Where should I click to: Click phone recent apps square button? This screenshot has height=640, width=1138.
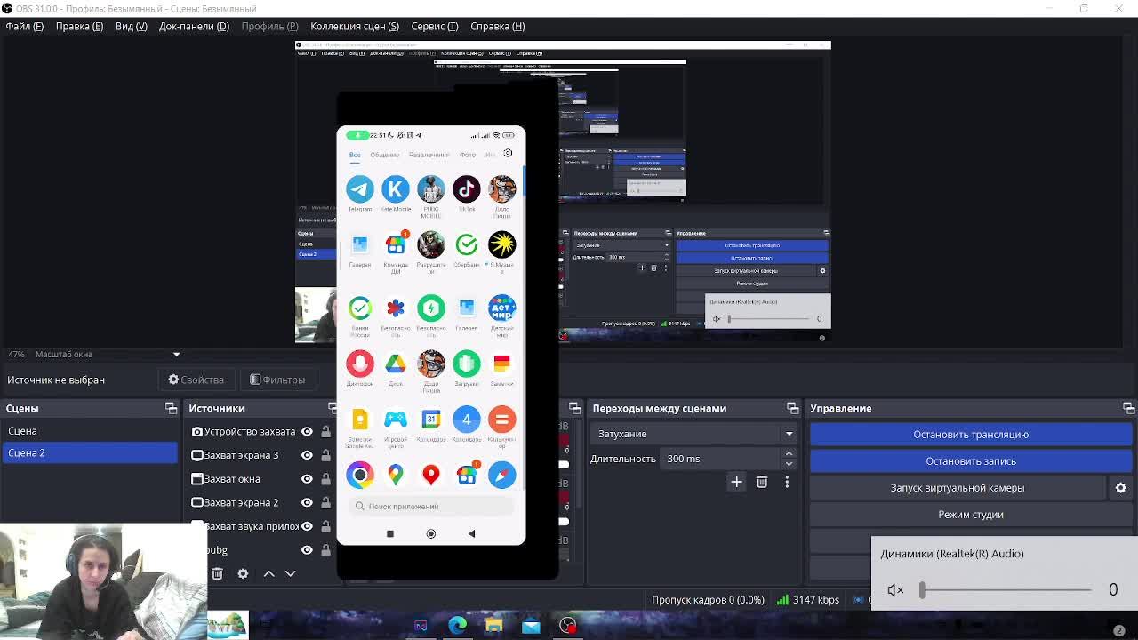click(389, 533)
